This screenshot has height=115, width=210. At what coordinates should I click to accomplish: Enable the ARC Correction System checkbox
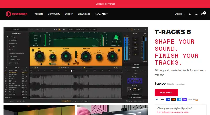pyautogui.click(x=127, y=101)
